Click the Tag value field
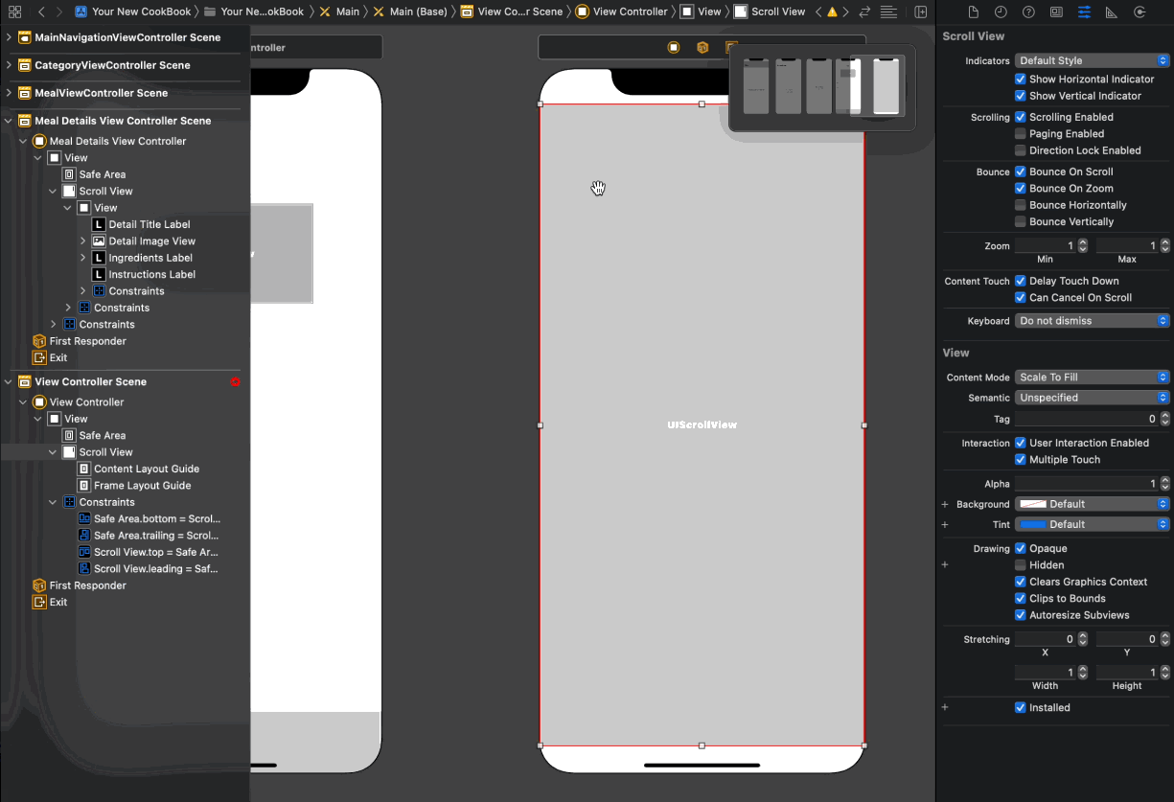Screen dimensions: 1174x802 pos(1086,419)
